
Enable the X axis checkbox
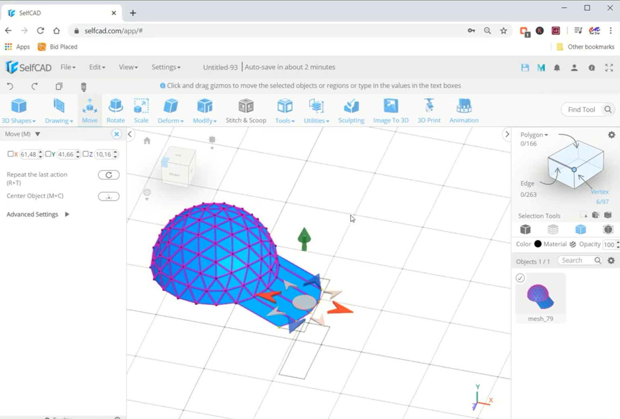coord(10,154)
